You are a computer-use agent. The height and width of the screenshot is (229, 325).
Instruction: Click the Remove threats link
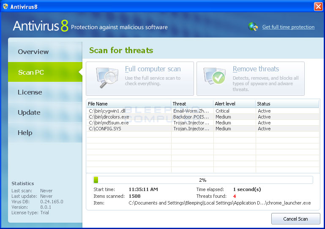[256, 69]
